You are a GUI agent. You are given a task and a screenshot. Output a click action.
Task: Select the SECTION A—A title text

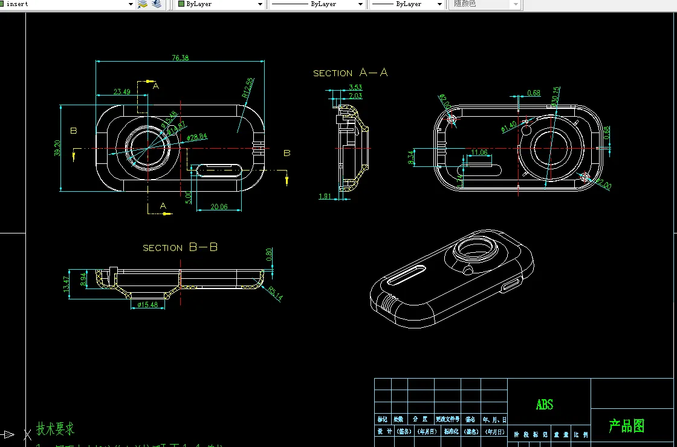tap(350, 73)
